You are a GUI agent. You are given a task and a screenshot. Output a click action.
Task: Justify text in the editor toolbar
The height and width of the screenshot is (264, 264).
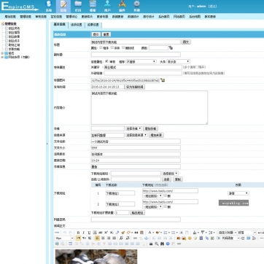114,238
